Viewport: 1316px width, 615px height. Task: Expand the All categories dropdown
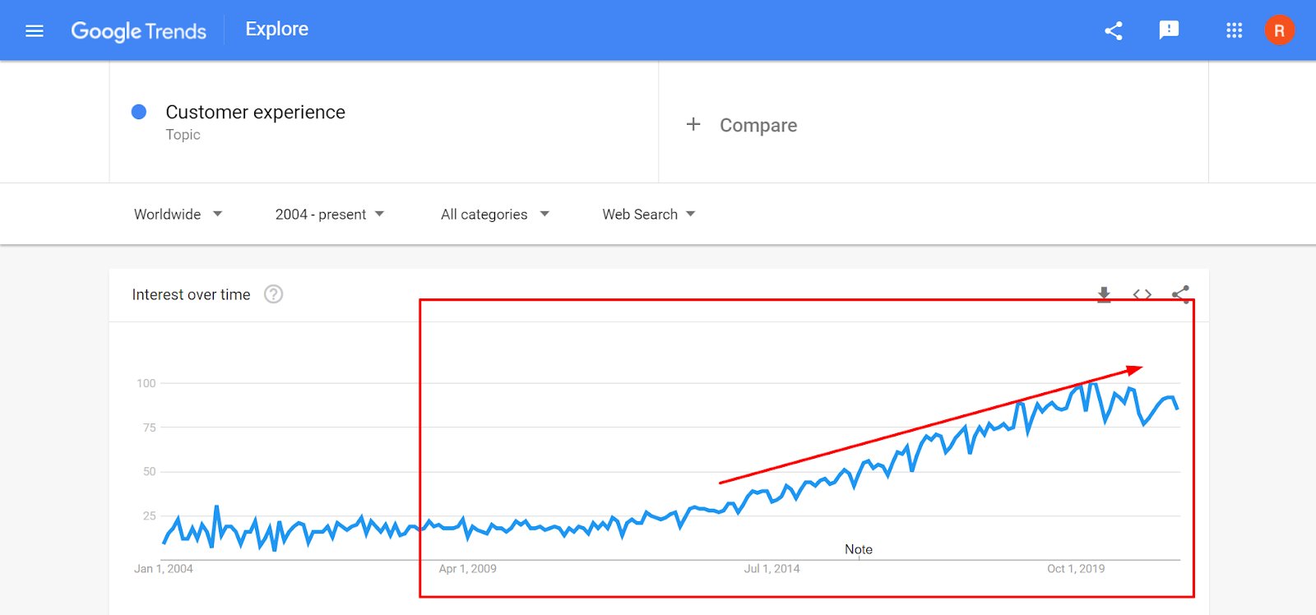coord(495,214)
